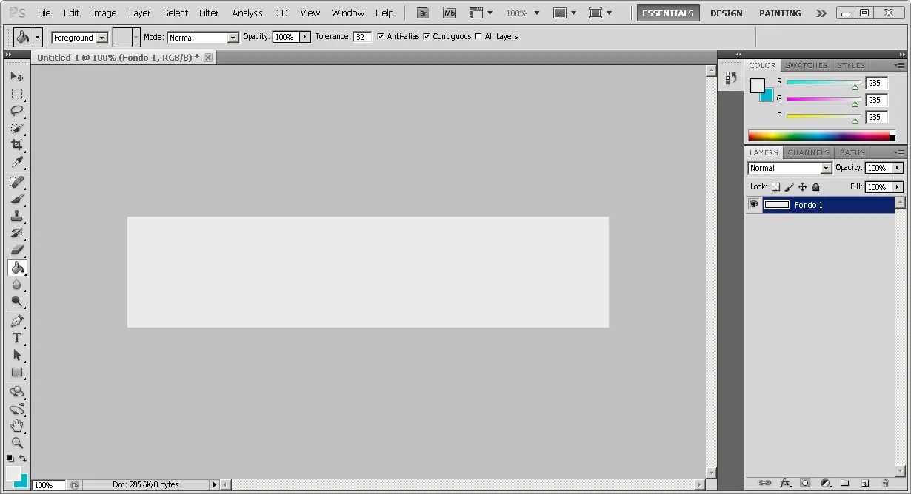Open layer styles with the fx icon
The image size is (911, 494).
click(x=785, y=482)
